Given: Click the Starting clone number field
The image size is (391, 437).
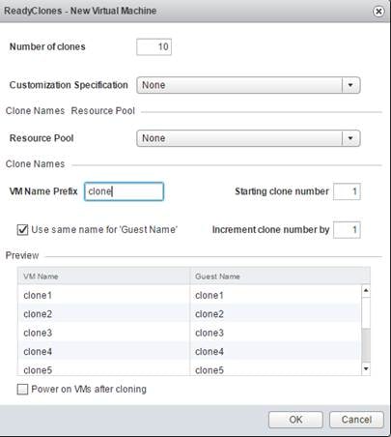Looking at the screenshot, I should coord(347,191).
